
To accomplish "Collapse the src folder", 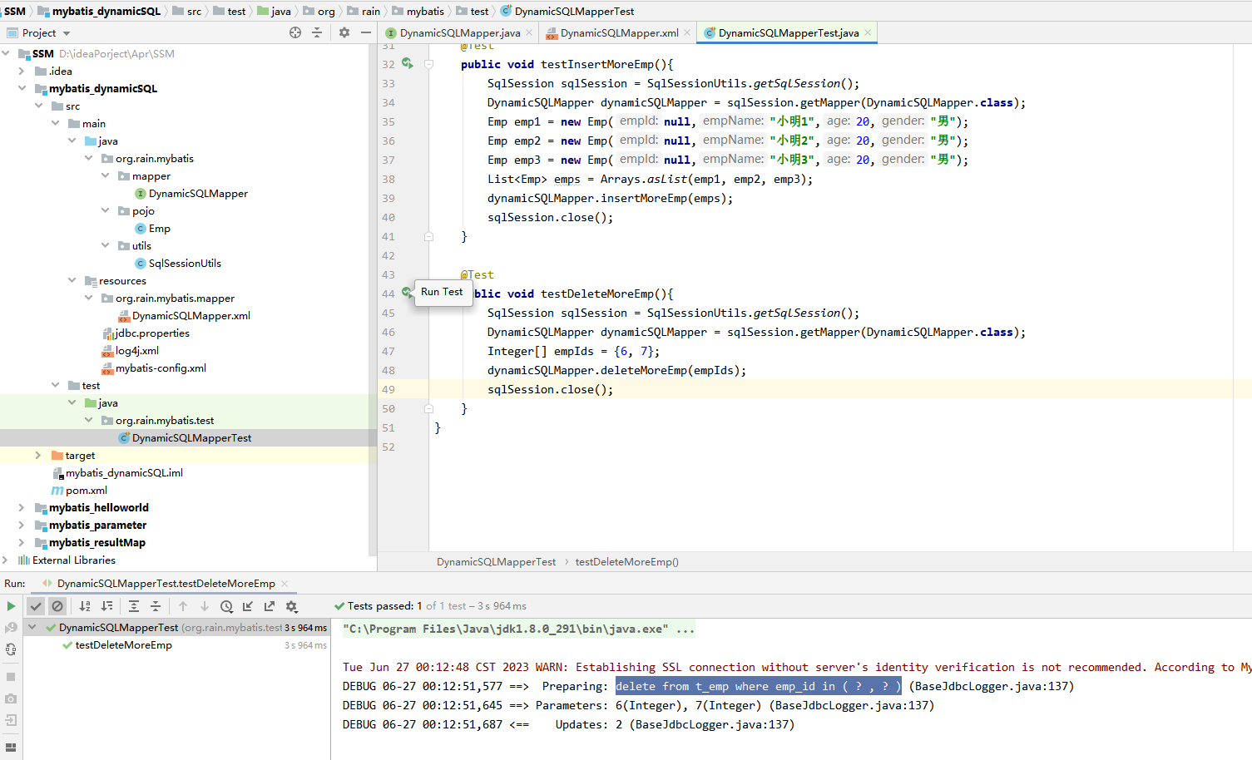I will 39,106.
